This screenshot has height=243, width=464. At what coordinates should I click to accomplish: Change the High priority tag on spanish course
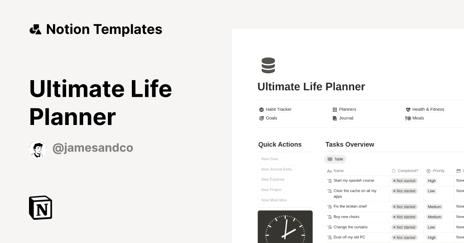coord(432,181)
